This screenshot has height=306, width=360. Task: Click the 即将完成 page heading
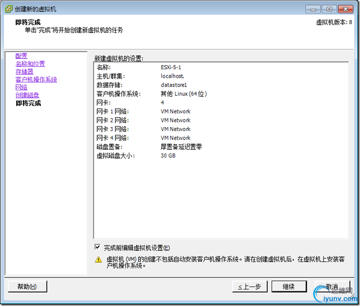(x=28, y=22)
